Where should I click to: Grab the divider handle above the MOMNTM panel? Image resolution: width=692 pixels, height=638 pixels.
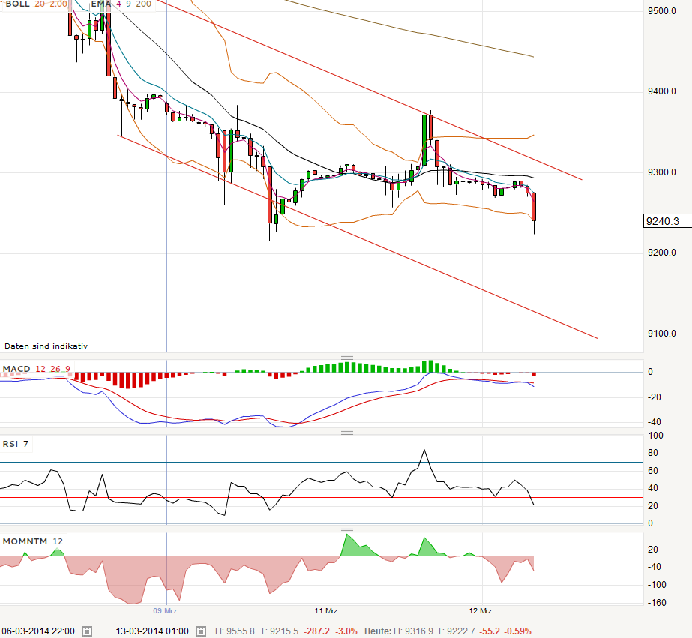pos(347,530)
